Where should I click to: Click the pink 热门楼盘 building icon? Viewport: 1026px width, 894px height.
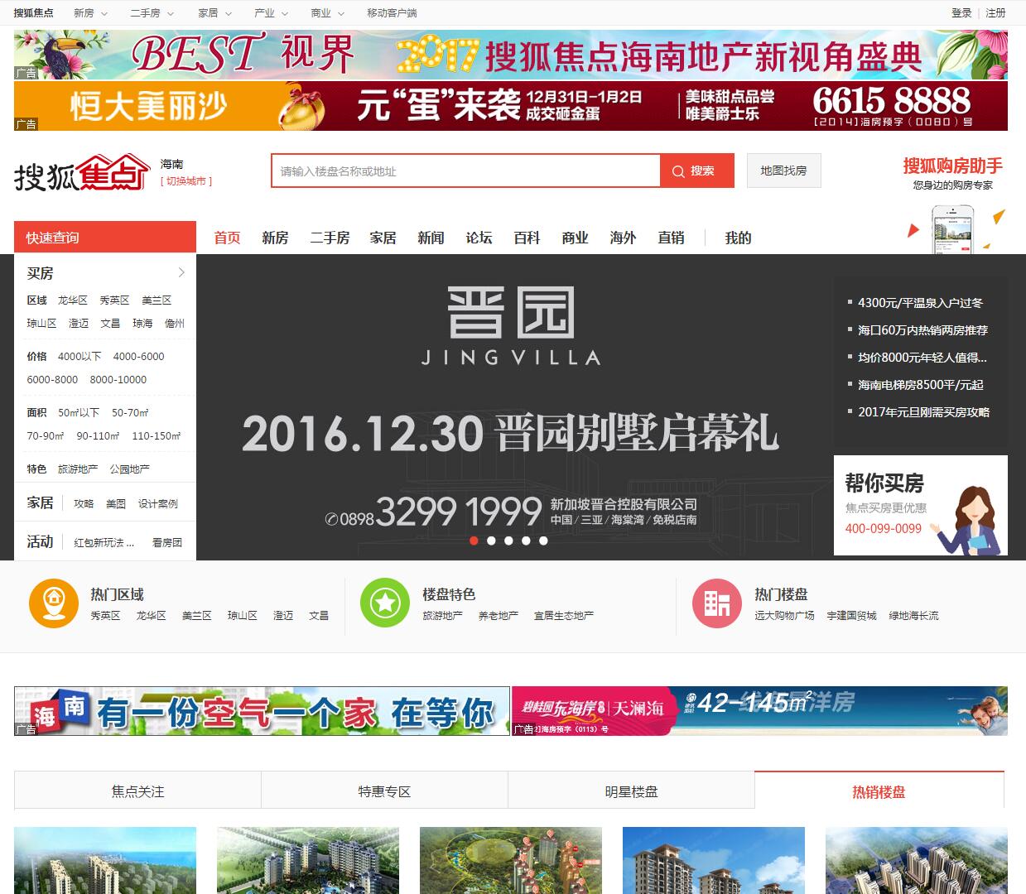click(717, 603)
